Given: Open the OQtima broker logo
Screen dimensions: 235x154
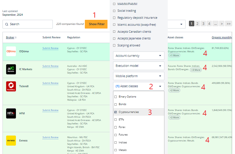Looking at the screenshot, I should click(x=11, y=51).
